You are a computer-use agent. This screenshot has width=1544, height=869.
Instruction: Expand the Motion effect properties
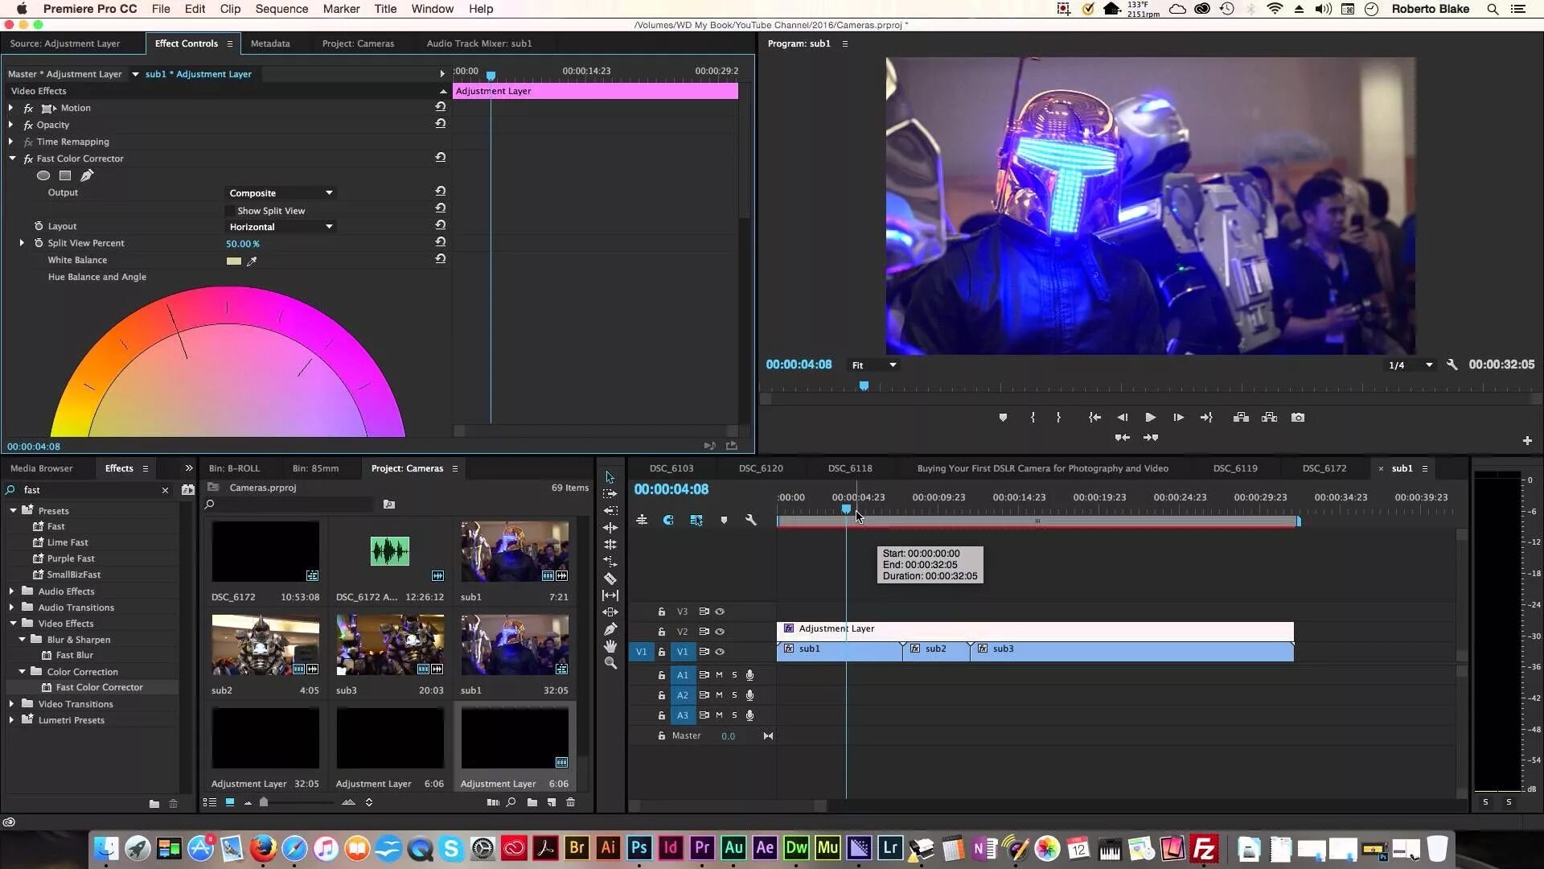11,108
